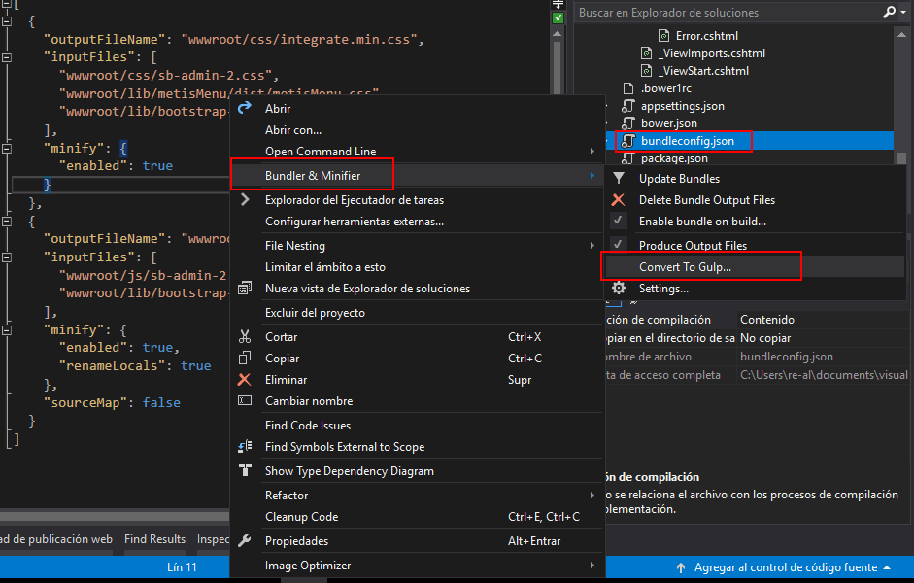Expand the Image Optimizer submenu arrow
The image size is (914, 583).
tap(592, 565)
